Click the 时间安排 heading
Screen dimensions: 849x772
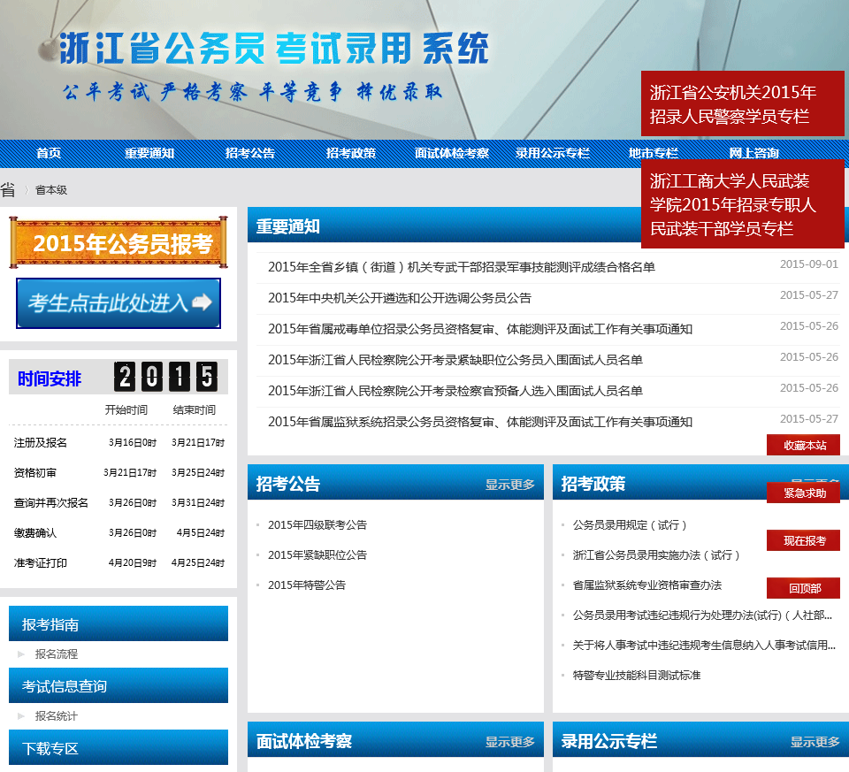50,378
